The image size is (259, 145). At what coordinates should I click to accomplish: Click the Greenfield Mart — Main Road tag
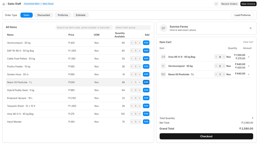point(39,4)
